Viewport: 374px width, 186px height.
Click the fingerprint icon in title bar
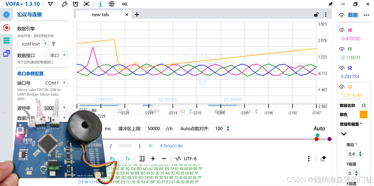[x=112, y=4]
